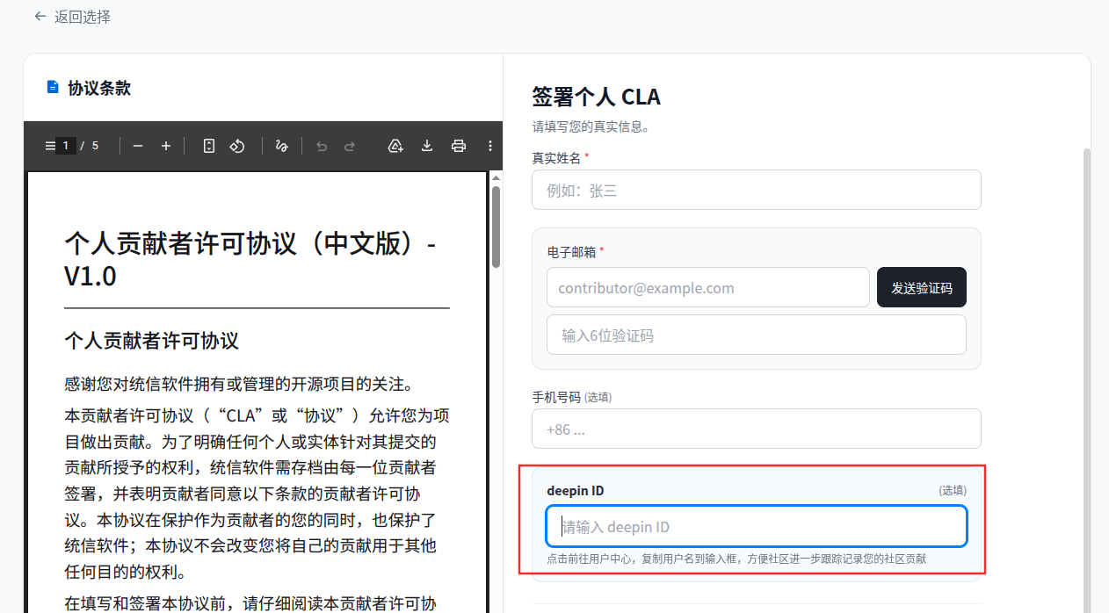Click the 真实姓名 input field
1109x613 pixels.
756,190
